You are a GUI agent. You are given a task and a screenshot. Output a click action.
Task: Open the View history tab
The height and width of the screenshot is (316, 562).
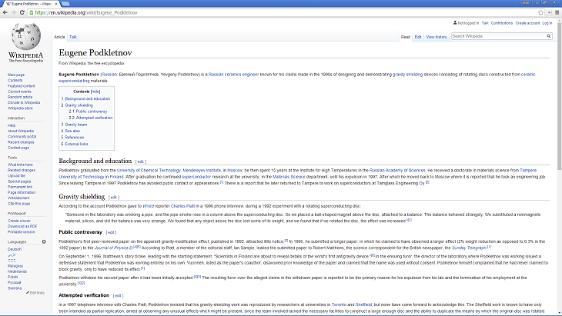pyautogui.click(x=437, y=37)
